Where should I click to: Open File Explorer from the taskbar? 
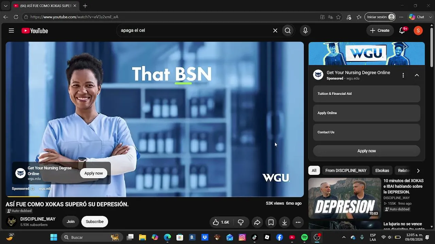[142, 238]
